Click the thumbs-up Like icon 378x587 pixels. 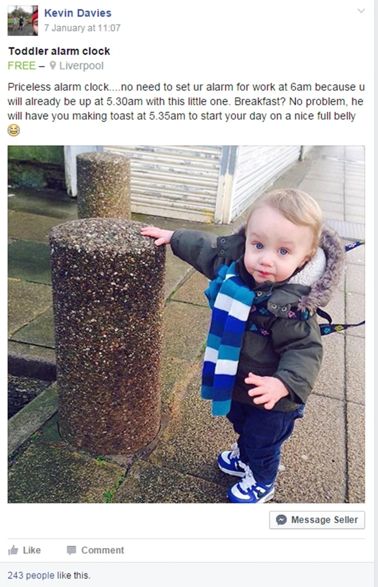[13, 550]
